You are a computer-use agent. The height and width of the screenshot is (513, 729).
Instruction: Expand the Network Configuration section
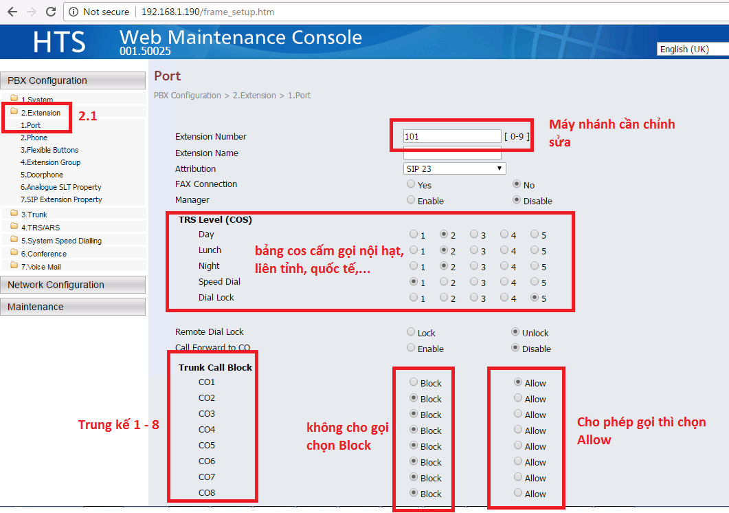click(x=73, y=285)
